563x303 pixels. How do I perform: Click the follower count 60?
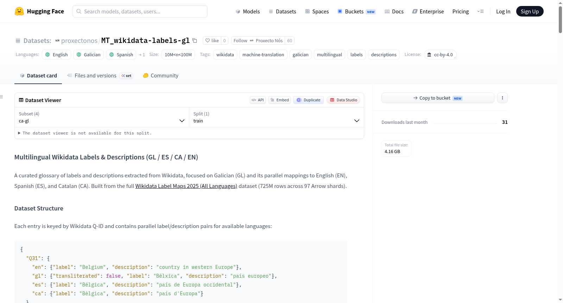pyautogui.click(x=290, y=40)
